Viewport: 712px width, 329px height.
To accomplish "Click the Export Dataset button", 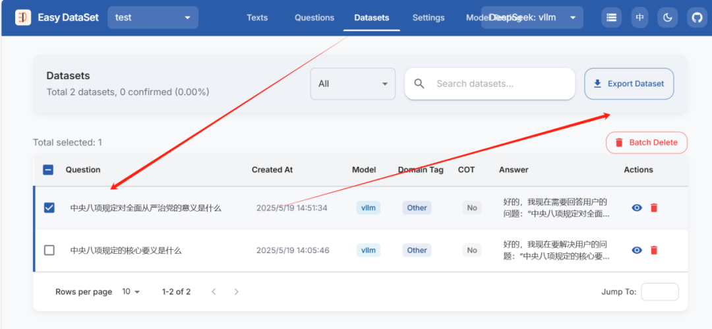I will 629,84.
